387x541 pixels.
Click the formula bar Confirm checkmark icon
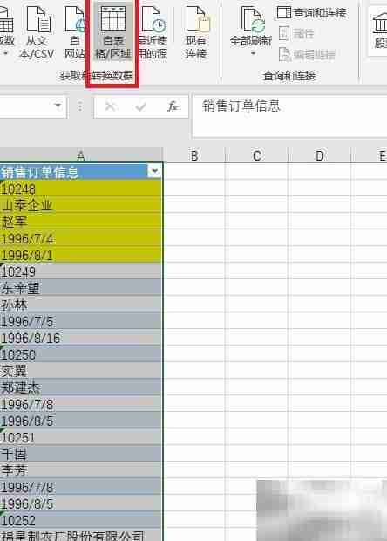141,106
